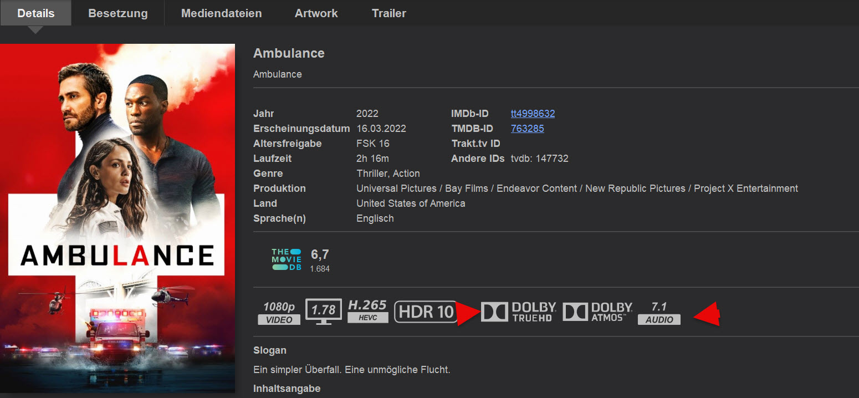859x398 pixels.
Task: Click the IMDb-ID field label
Action: [470, 114]
